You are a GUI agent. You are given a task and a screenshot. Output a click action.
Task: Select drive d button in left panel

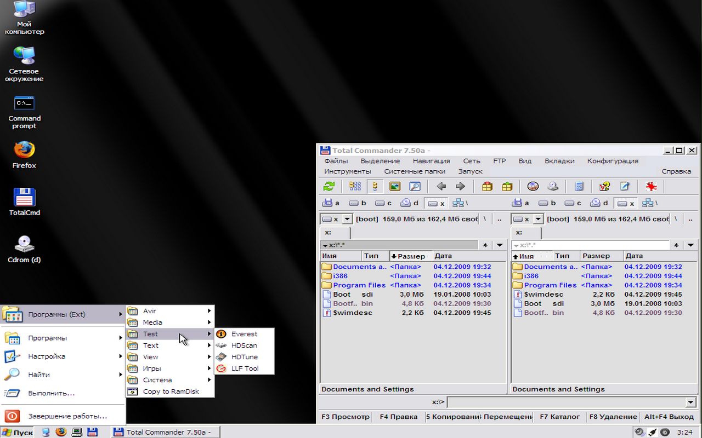click(x=409, y=203)
